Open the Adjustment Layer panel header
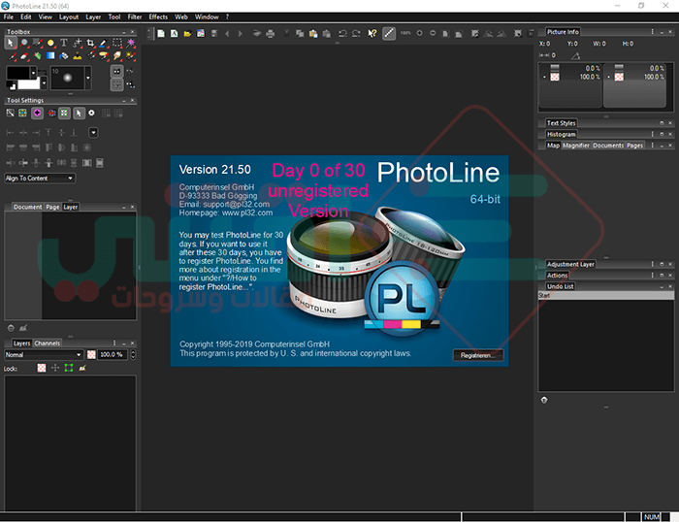 click(570, 264)
